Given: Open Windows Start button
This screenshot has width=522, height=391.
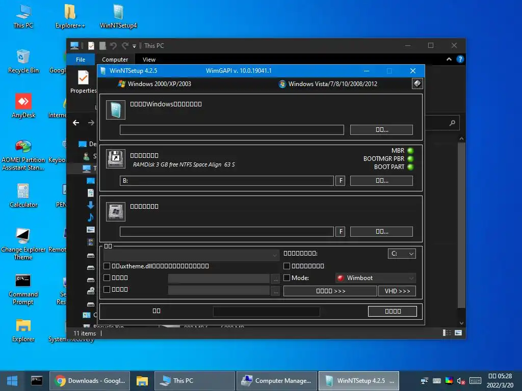Looking at the screenshot, I should tap(12, 381).
